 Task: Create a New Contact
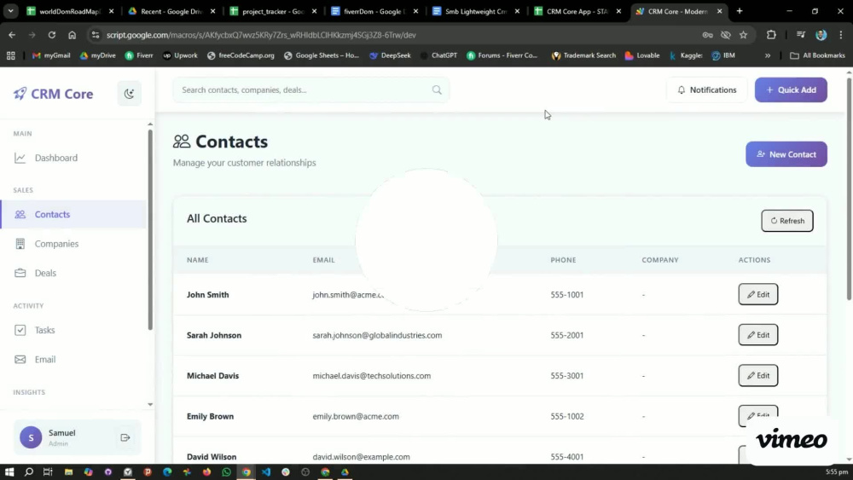click(786, 154)
